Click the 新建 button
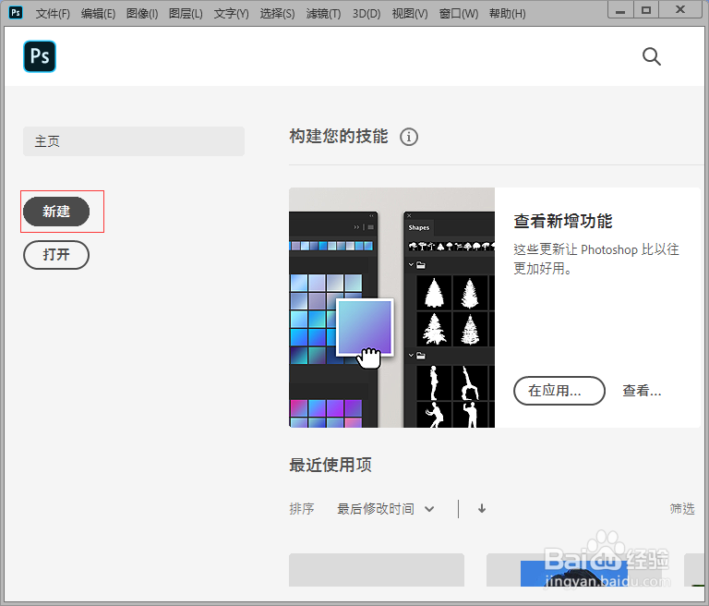Viewport: 709px width, 606px height. pos(56,212)
